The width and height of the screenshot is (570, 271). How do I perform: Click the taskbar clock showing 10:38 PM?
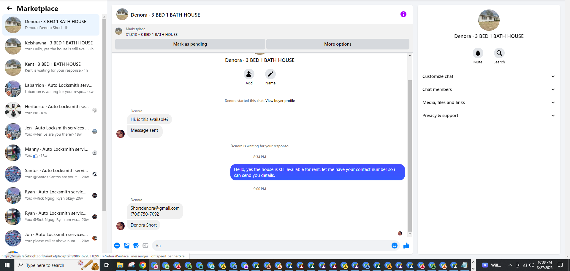544,265
